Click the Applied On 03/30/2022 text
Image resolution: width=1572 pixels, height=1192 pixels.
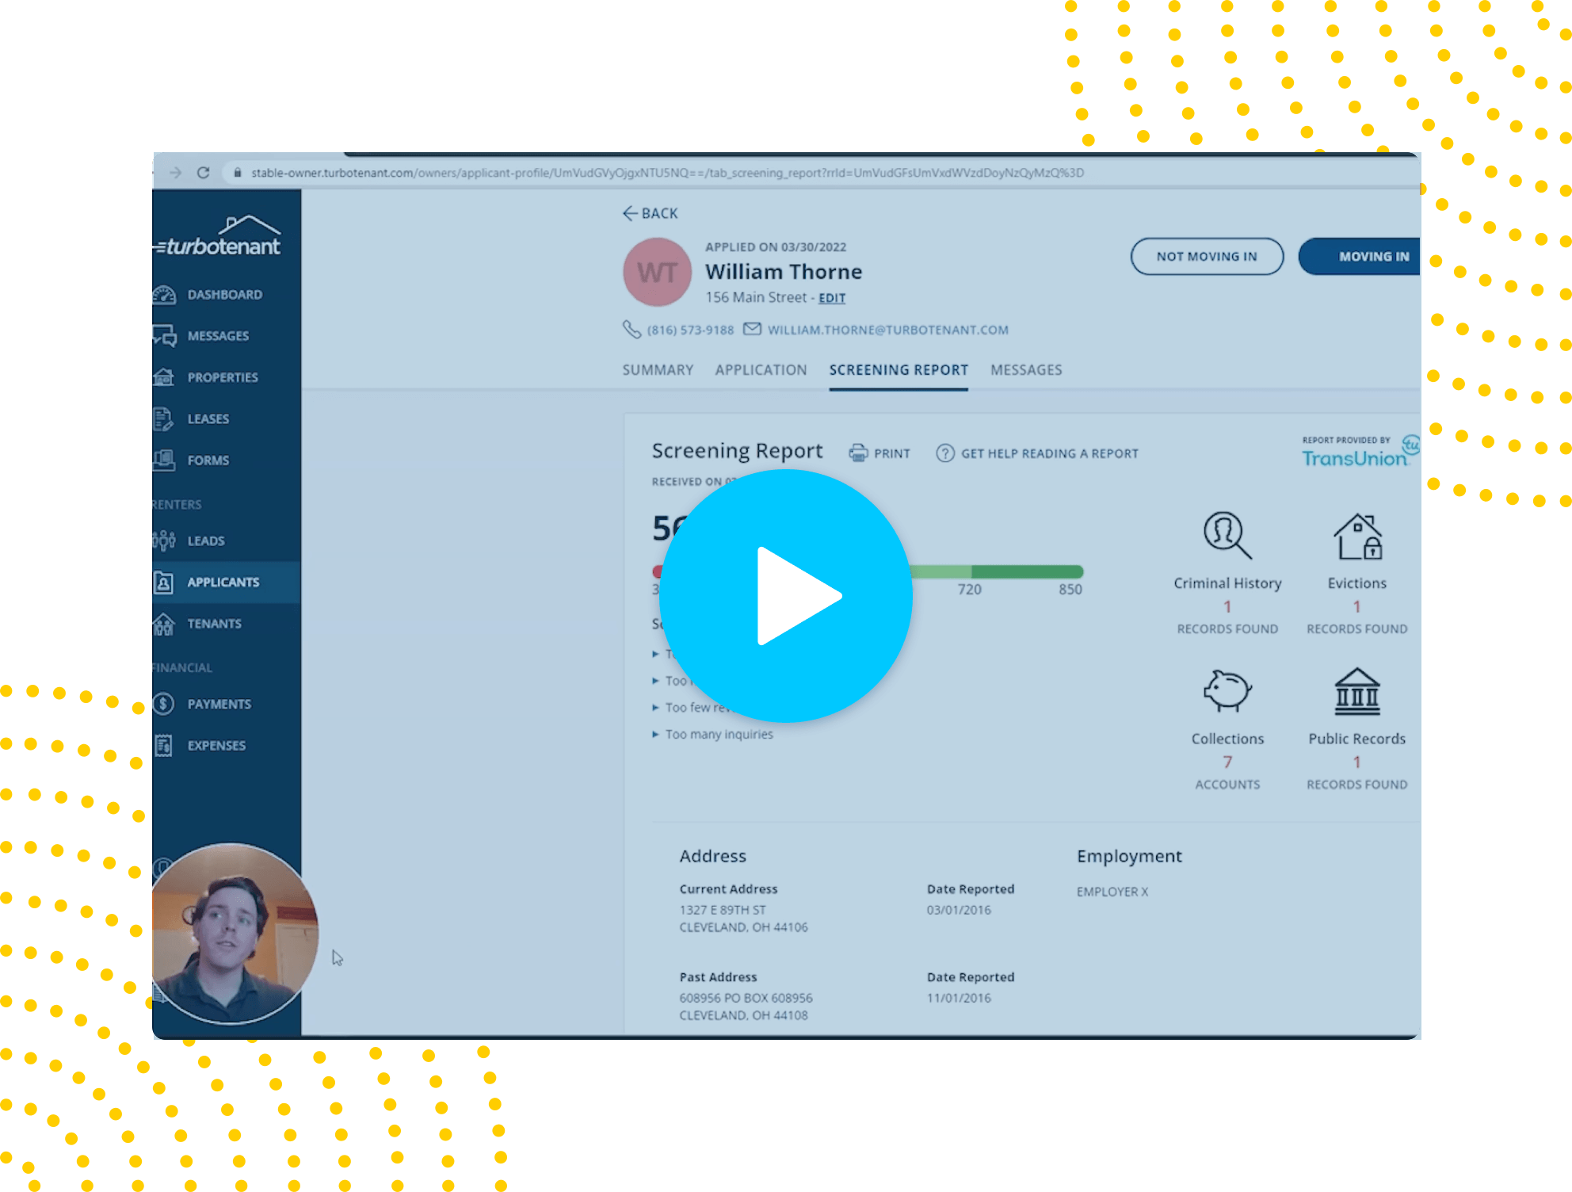click(x=776, y=247)
